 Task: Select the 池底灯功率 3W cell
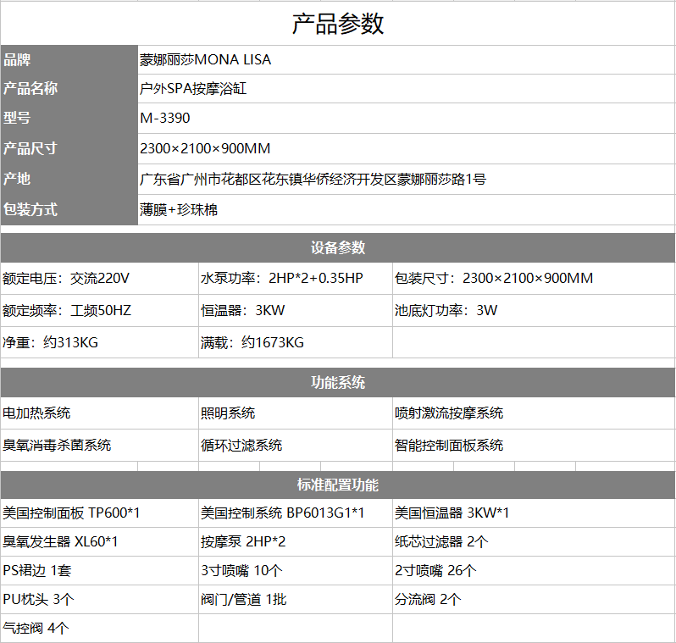pos(533,311)
